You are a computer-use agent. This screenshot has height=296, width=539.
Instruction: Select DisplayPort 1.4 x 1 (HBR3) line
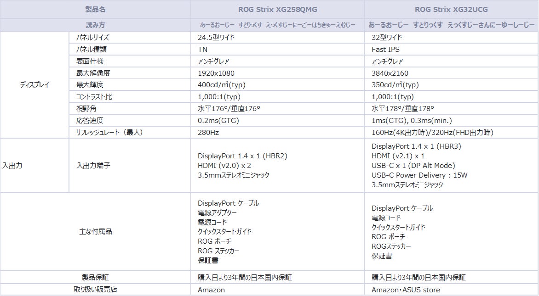pyautogui.click(x=416, y=146)
